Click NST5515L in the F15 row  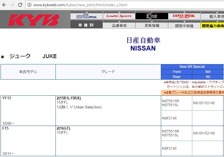[170, 135]
